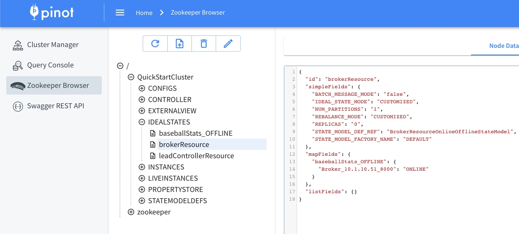
Task: Switch to the Node Data tab
Action: (504, 46)
